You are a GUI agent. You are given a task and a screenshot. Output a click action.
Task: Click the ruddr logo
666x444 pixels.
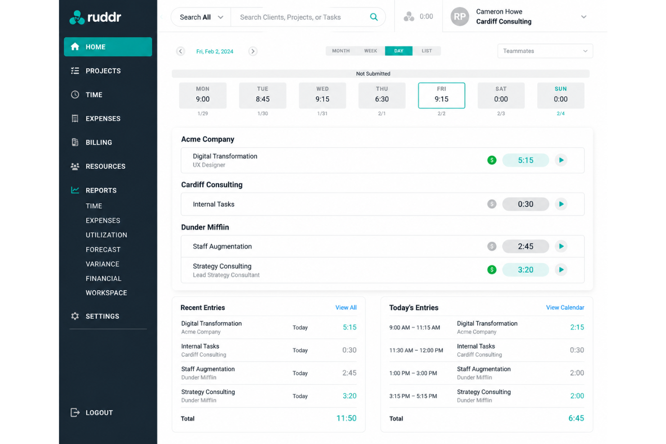pos(95,18)
